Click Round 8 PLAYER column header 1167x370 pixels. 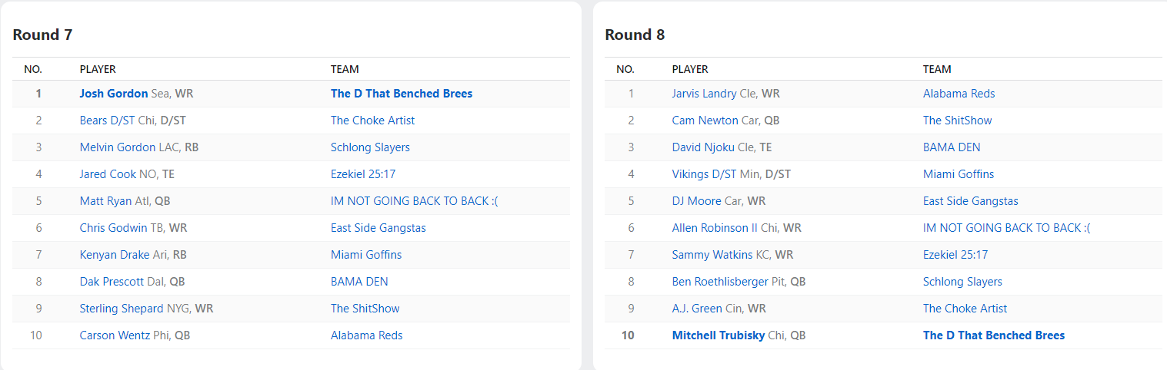tap(690, 69)
